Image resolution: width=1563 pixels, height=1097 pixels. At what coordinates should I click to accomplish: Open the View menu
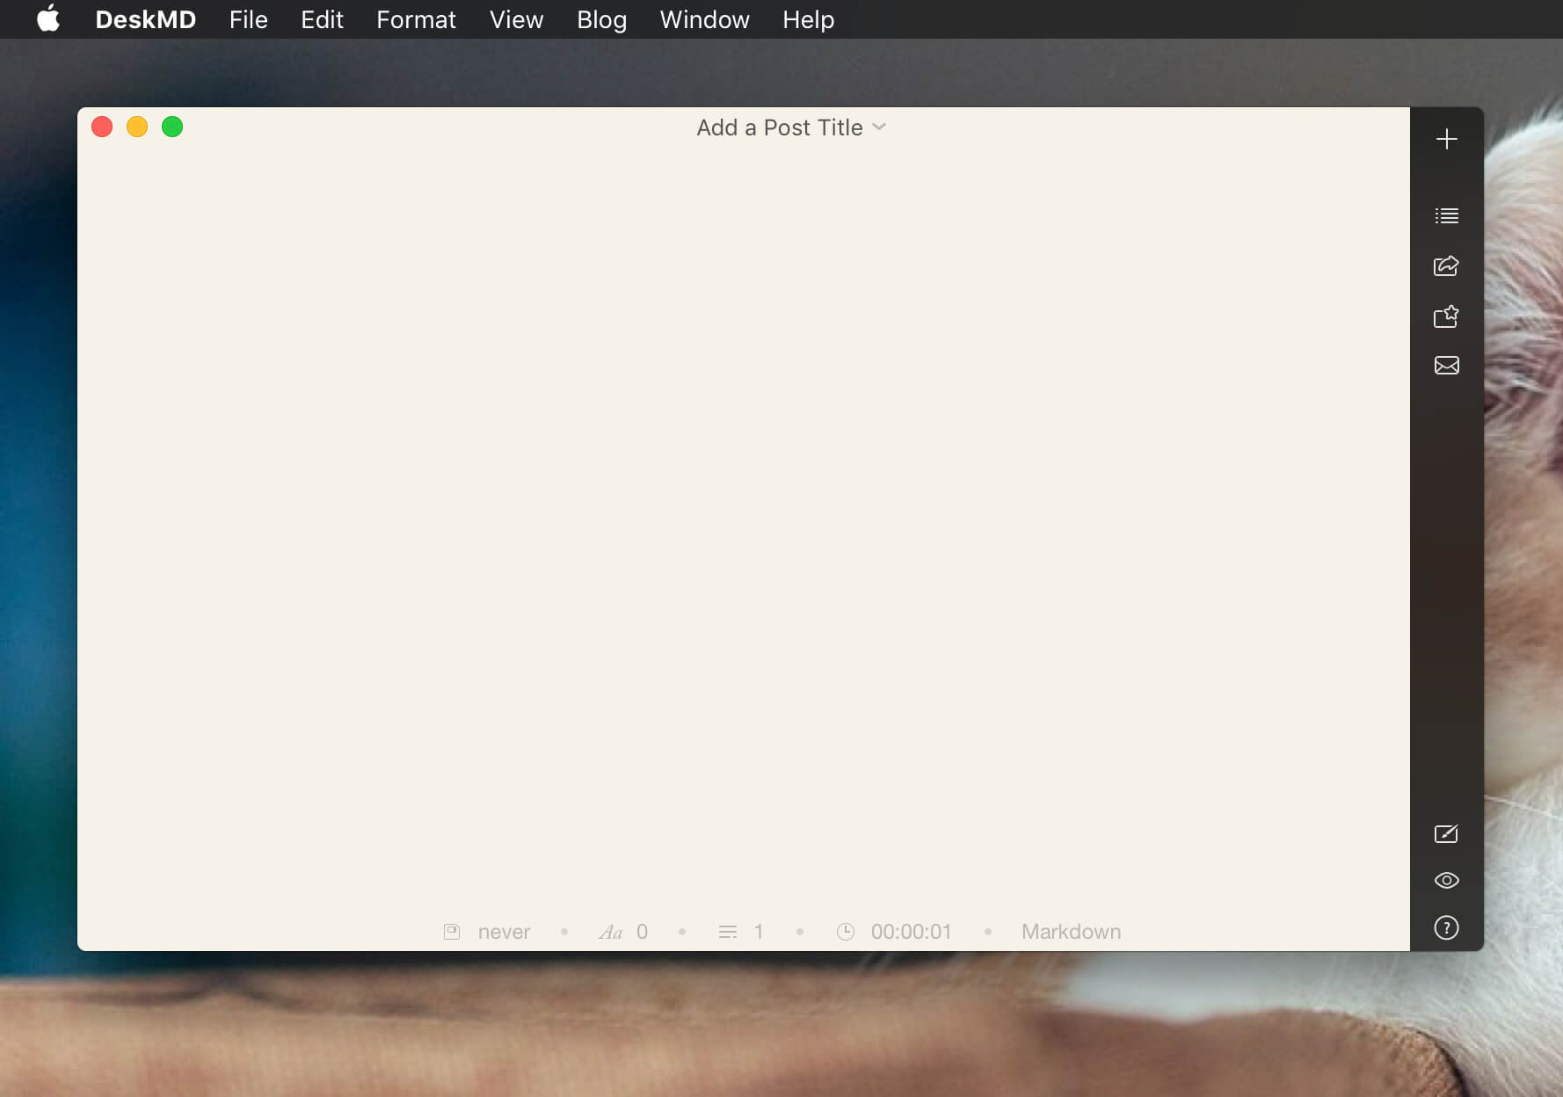516,19
